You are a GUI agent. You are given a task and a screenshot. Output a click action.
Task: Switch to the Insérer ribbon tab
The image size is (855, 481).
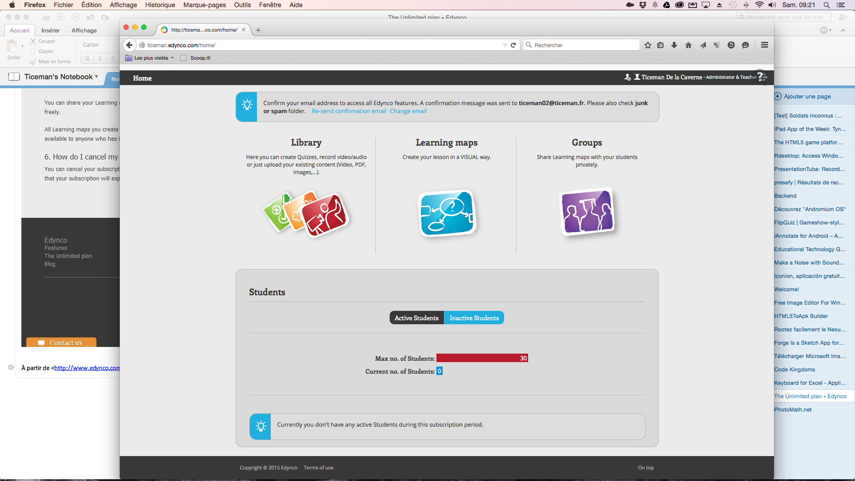click(x=50, y=30)
